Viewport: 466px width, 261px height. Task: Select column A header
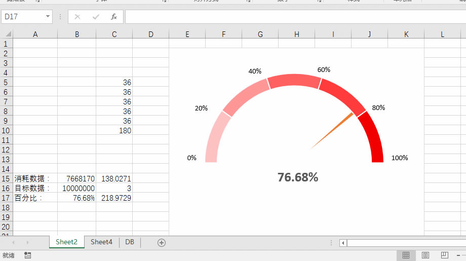pos(35,34)
